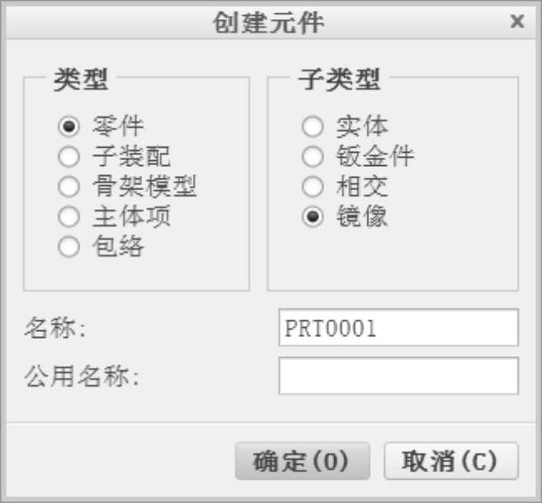Select 骨架模型 radio button
This screenshot has height=503, width=542.
click(x=69, y=186)
